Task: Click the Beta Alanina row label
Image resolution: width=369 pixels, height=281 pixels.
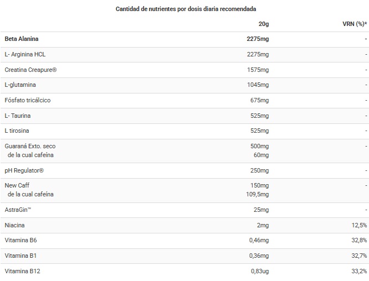Action: click(x=22, y=39)
